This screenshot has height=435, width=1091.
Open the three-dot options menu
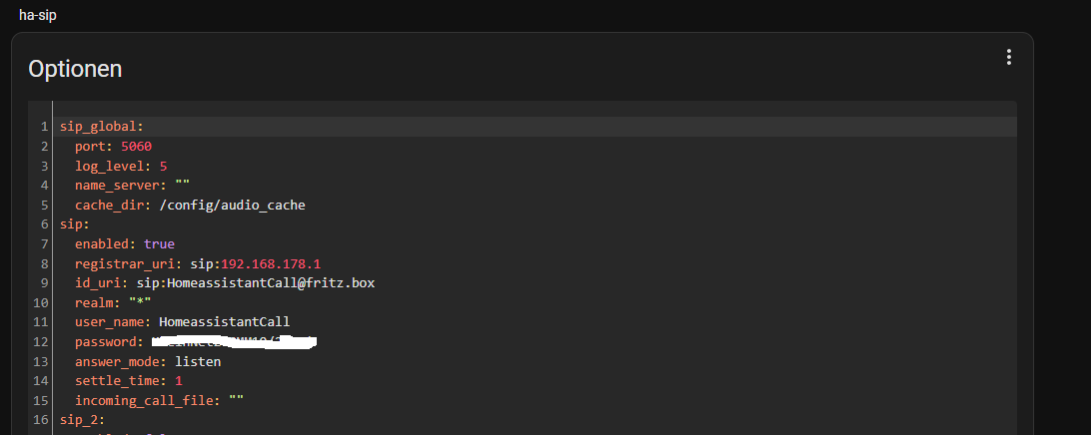pos(1008,57)
